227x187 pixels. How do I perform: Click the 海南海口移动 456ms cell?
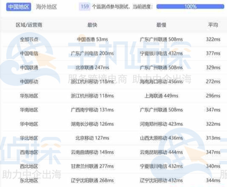tap(161, 82)
